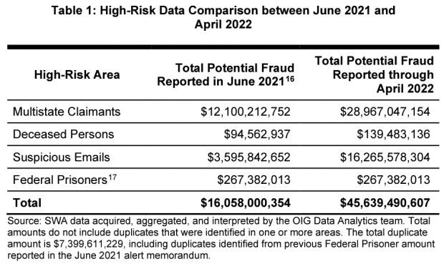This screenshot has width=444, height=264.
Task: Click the $94,562,937 value
Action: click(257, 135)
